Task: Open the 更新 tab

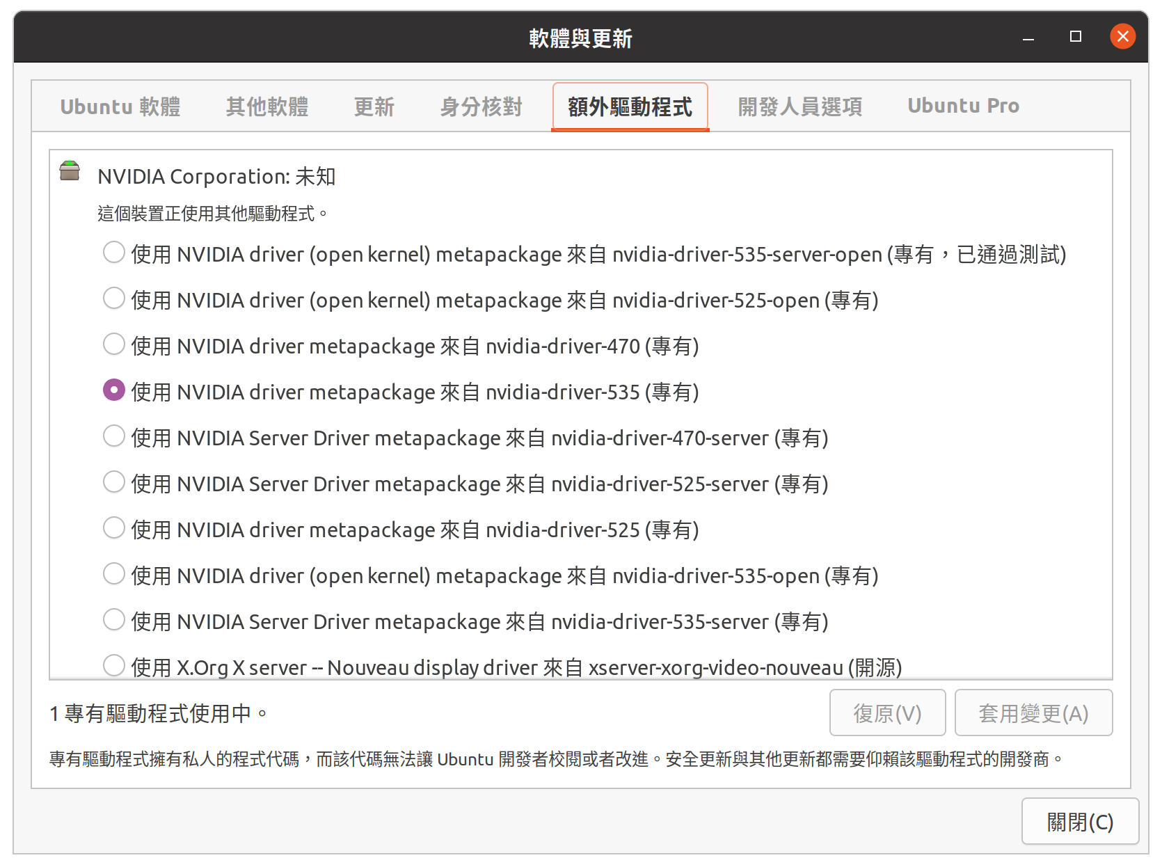Action: tap(374, 106)
